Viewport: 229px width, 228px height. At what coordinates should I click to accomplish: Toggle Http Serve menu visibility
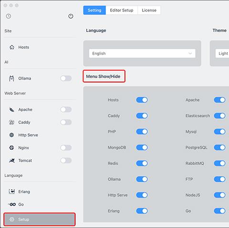[x=142, y=195]
